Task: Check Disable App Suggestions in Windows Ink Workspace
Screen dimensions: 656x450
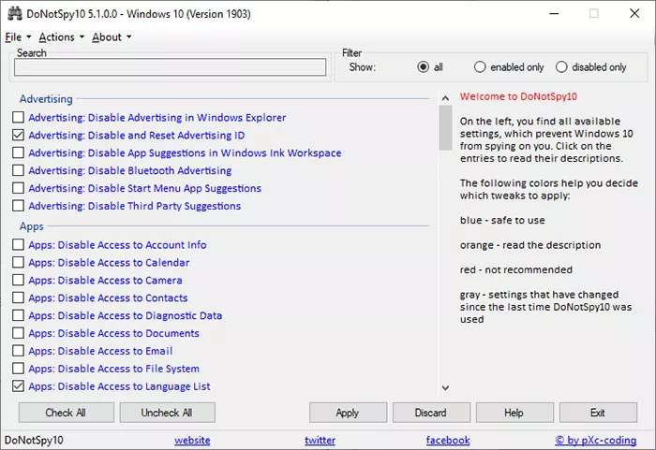Action: [x=18, y=152]
